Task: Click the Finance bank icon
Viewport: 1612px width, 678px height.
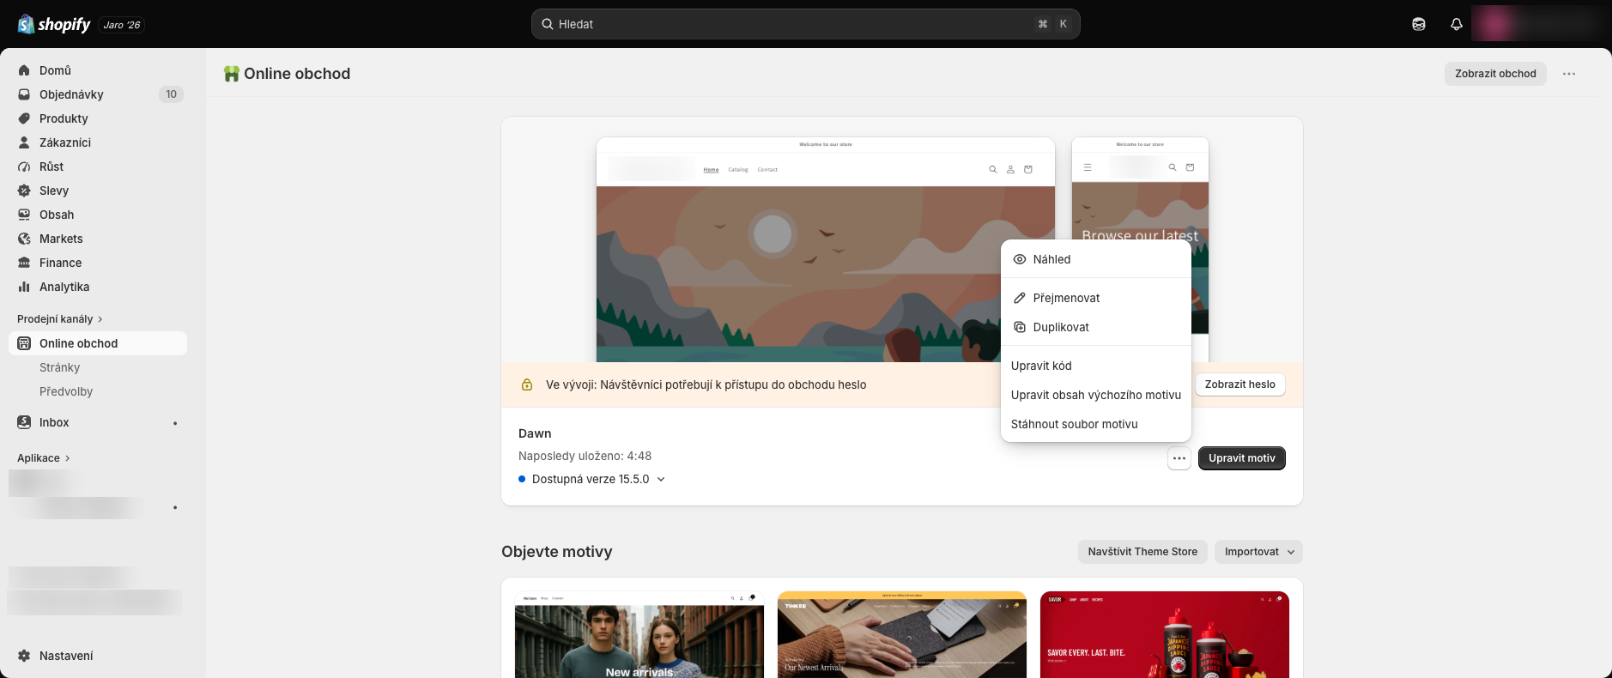Action: click(x=24, y=263)
